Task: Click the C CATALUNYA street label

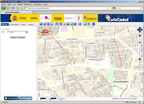Action: click(x=92, y=57)
